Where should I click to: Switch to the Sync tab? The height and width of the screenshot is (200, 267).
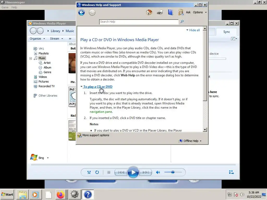click(x=227, y=32)
